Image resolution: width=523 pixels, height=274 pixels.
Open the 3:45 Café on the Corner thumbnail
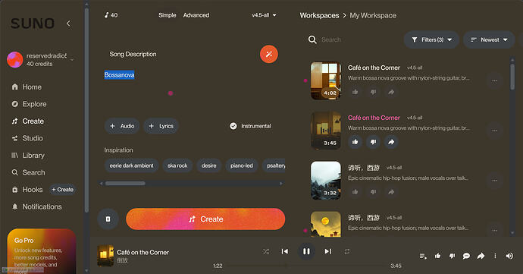tap(326, 131)
